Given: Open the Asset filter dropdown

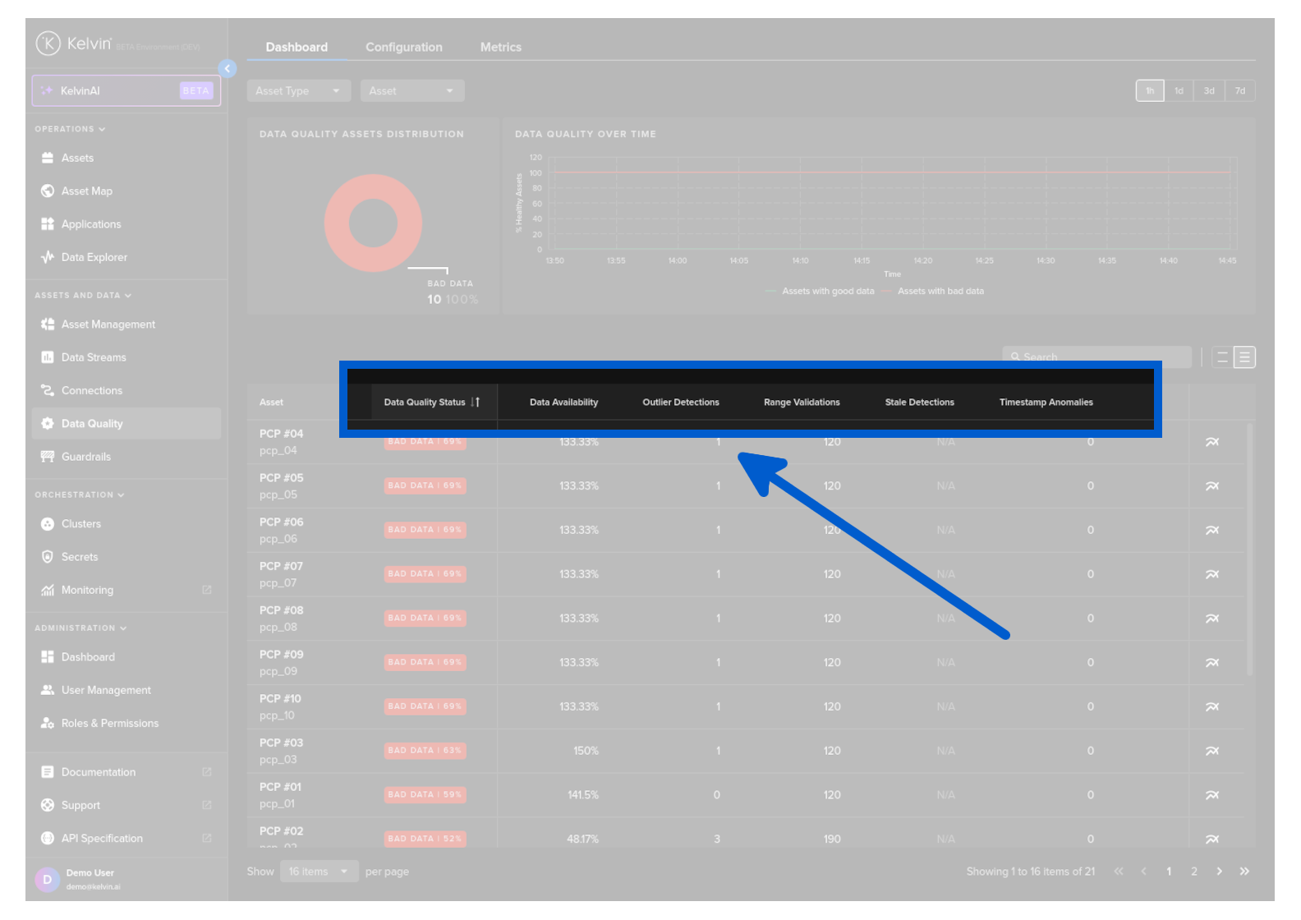Looking at the screenshot, I should (411, 91).
